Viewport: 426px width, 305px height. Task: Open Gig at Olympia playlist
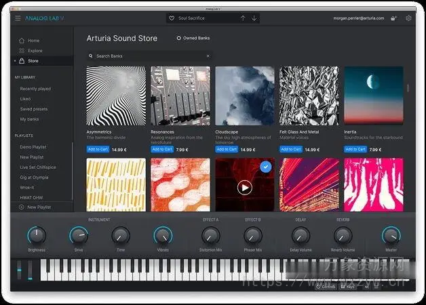coord(34,177)
